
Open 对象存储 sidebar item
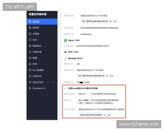click(x=42, y=52)
